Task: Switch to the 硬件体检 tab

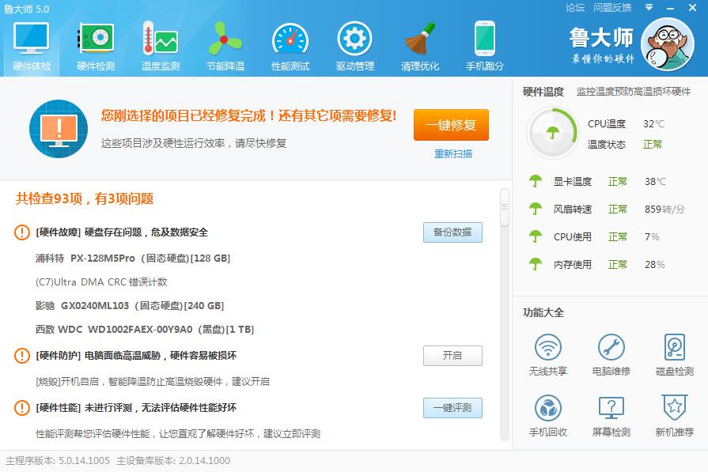Action: [32, 46]
